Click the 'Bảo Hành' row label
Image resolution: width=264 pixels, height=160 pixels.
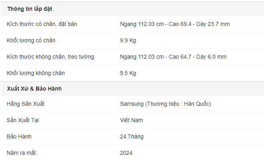click(19, 136)
